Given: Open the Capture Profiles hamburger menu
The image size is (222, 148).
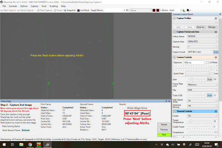Looking at the screenshot, I should pos(216,18).
